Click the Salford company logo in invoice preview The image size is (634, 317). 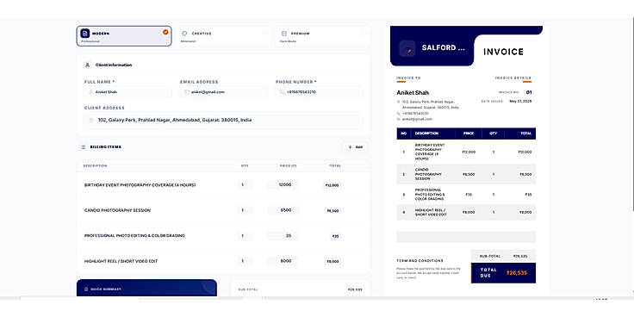pos(407,49)
